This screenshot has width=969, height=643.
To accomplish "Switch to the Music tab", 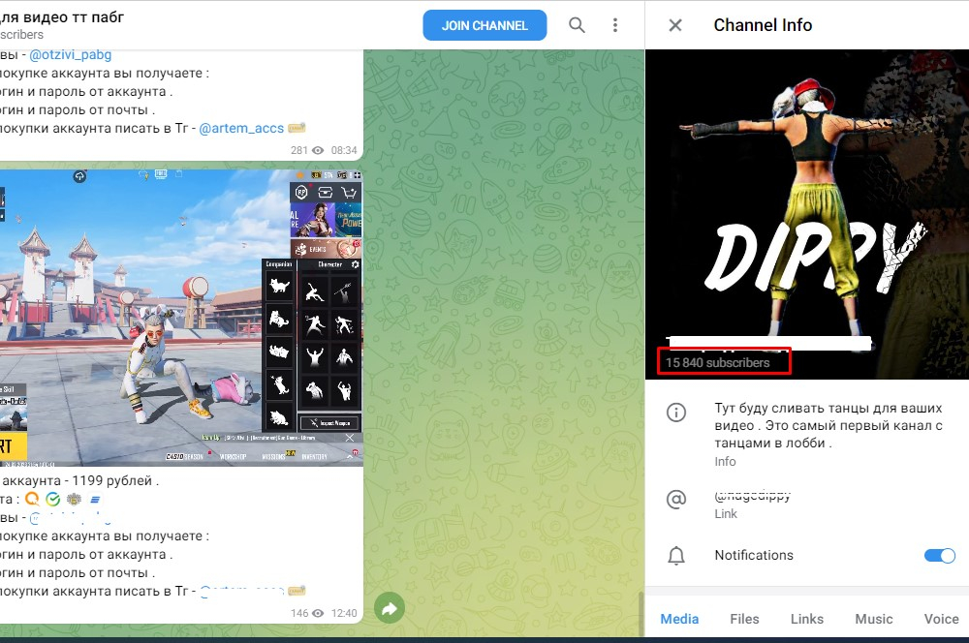I will pos(874,619).
